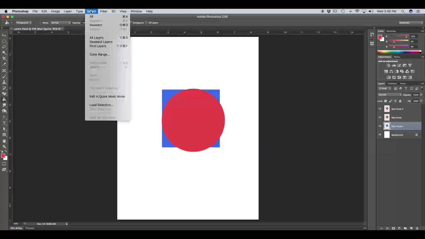This screenshot has width=425, height=239.
Task: Choose Edit in Quick Mask Mode
Action: (108, 96)
